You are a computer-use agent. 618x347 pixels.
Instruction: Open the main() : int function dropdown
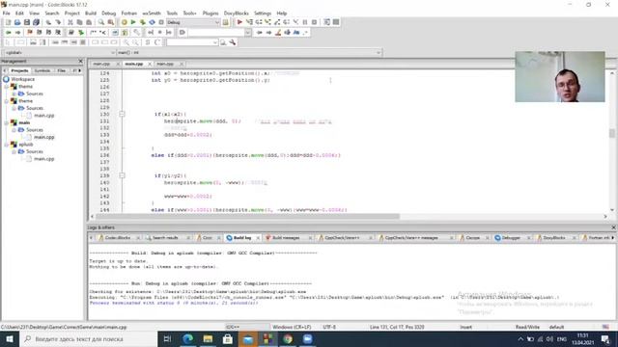[249, 52]
